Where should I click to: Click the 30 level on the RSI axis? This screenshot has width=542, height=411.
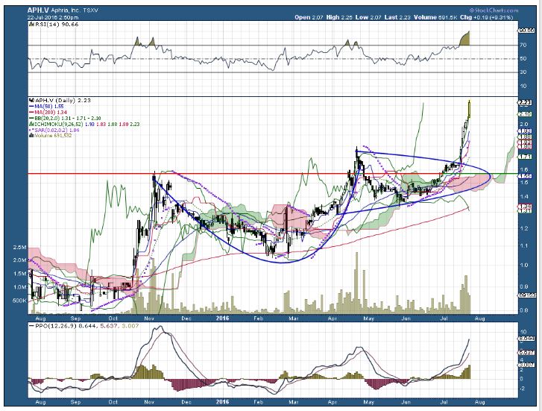point(523,72)
